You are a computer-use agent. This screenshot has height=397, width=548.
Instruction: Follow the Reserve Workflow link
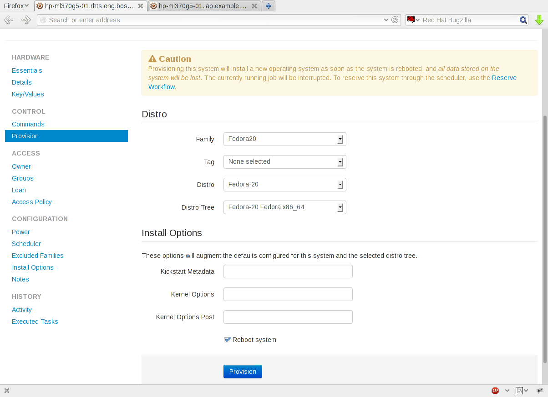pos(332,82)
